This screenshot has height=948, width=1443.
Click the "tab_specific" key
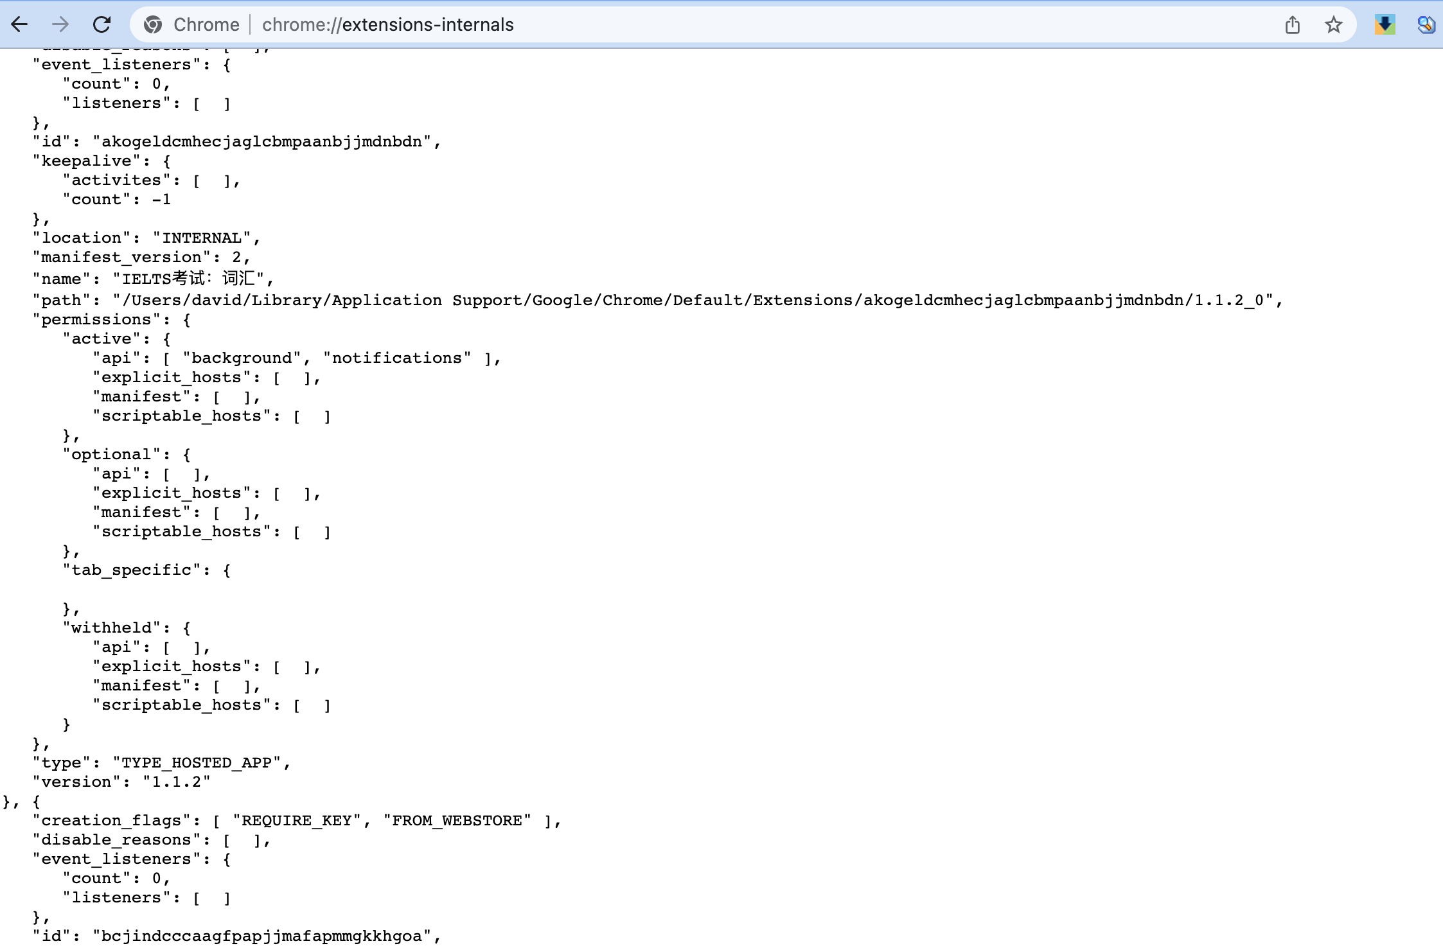(132, 570)
